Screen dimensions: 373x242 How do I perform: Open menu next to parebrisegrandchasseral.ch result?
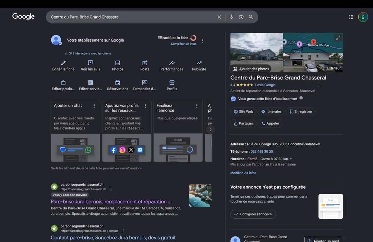(111, 189)
